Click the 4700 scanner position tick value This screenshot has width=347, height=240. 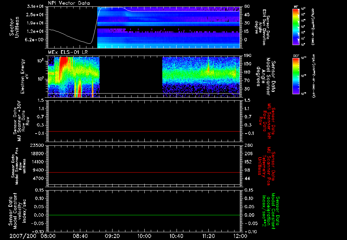pyautogui.click(x=39, y=178)
